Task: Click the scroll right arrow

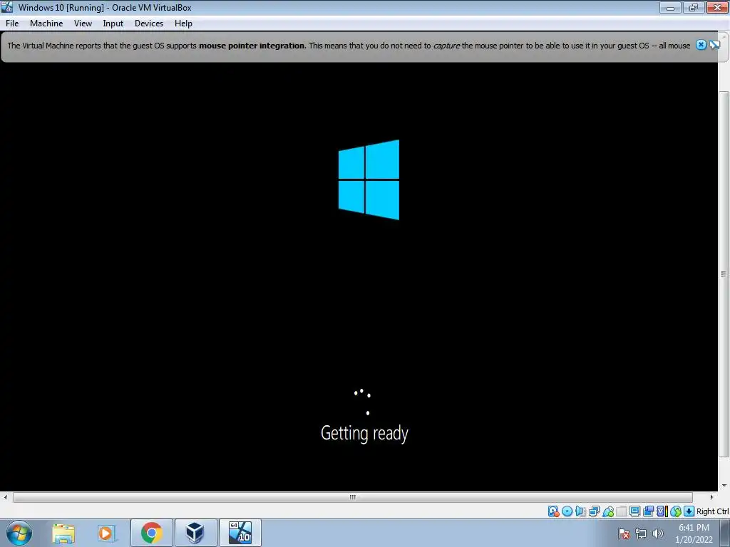Action: point(711,497)
